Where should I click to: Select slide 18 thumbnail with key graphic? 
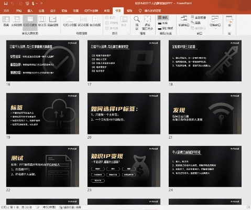tap(205, 60)
